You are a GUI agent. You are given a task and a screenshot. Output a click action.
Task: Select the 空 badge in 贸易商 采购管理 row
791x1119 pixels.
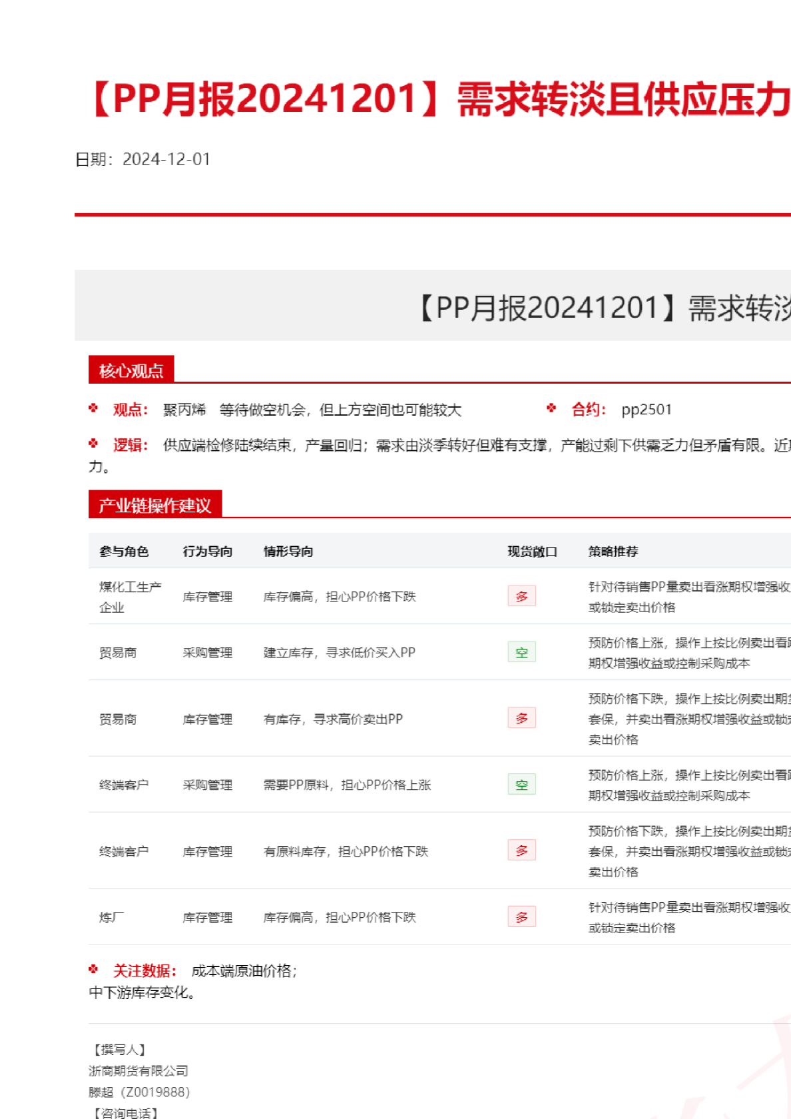pyautogui.click(x=521, y=652)
